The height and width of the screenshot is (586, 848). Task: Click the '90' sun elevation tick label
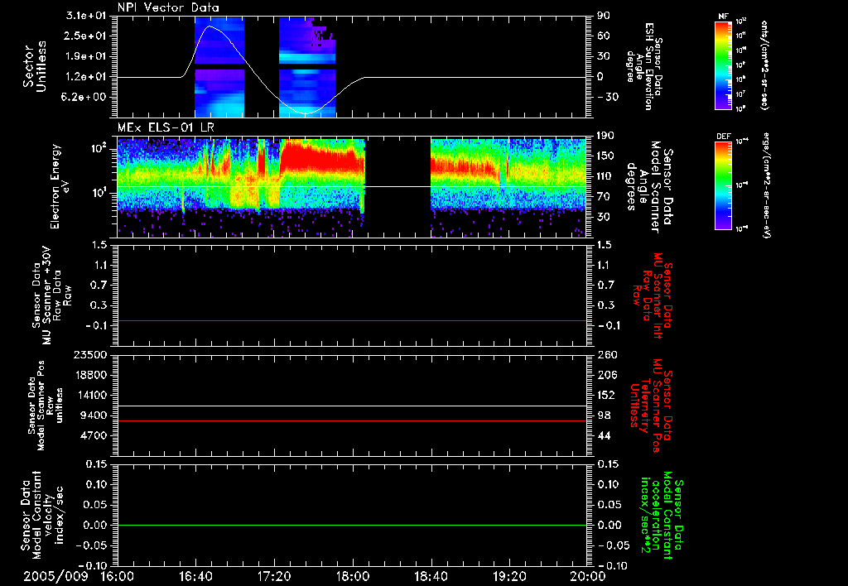604,16
